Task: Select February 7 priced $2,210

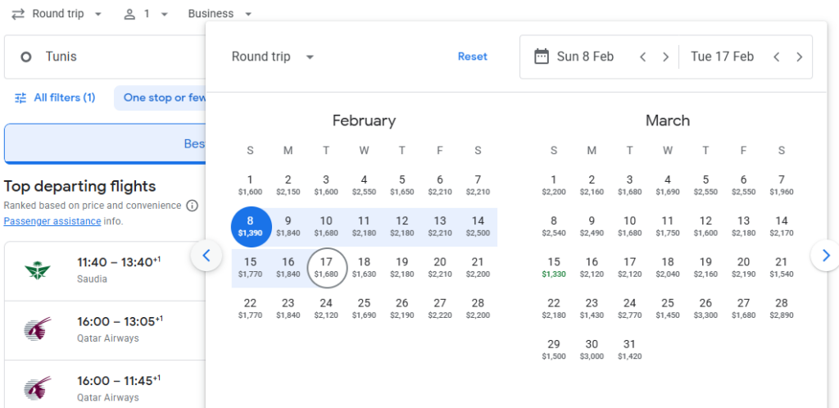Action: point(478,185)
